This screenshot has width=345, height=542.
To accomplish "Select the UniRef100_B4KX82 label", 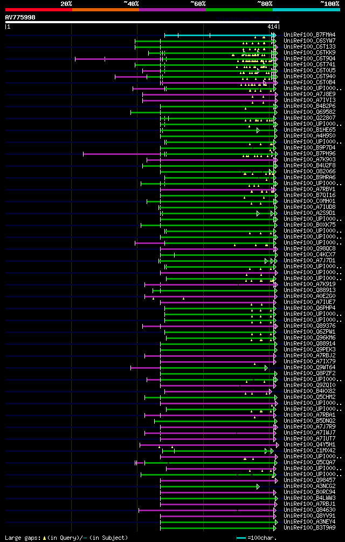I will click(309, 391).
